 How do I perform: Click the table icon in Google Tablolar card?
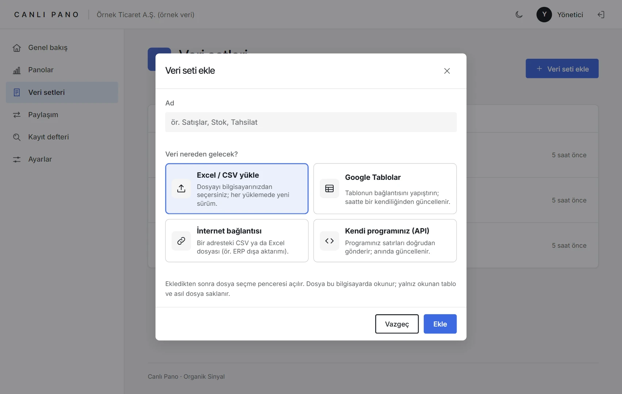point(330,189)
